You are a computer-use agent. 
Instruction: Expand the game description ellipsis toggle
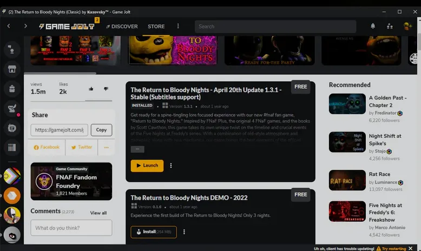tap(137, 149)
